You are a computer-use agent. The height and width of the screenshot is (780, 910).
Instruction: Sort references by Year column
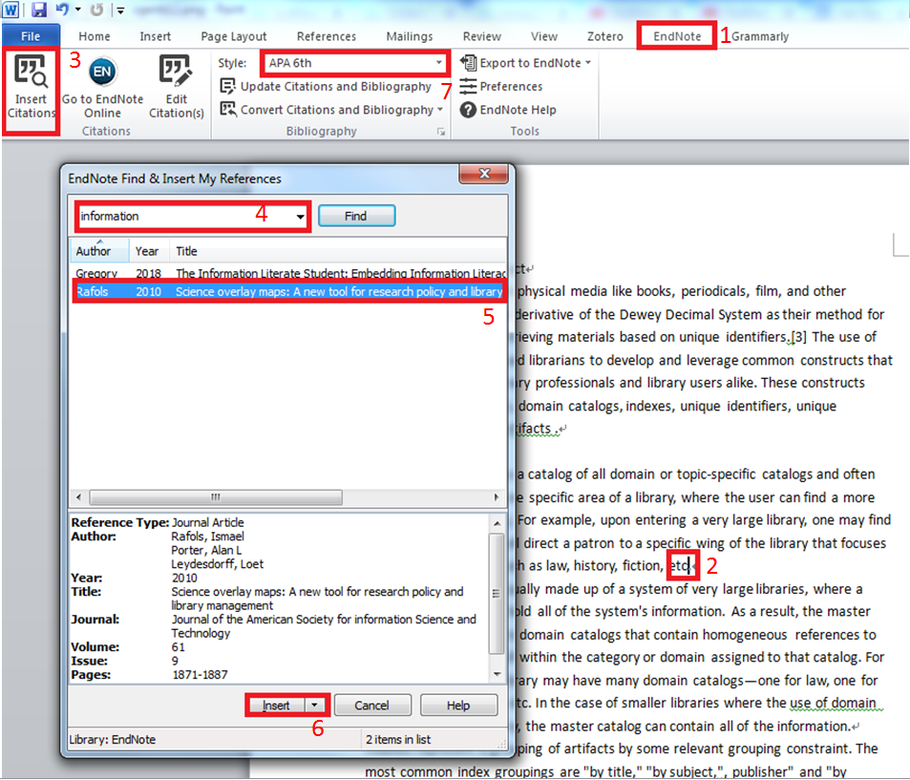149,251
